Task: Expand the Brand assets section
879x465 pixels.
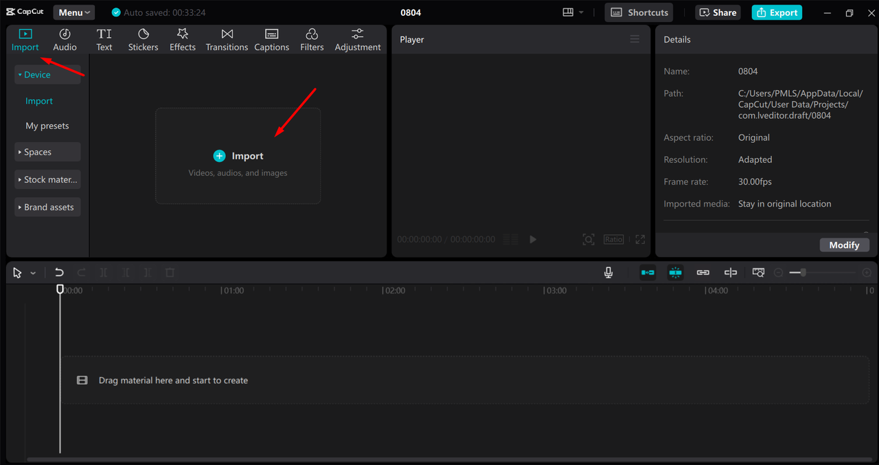Action: click(47, 207)
